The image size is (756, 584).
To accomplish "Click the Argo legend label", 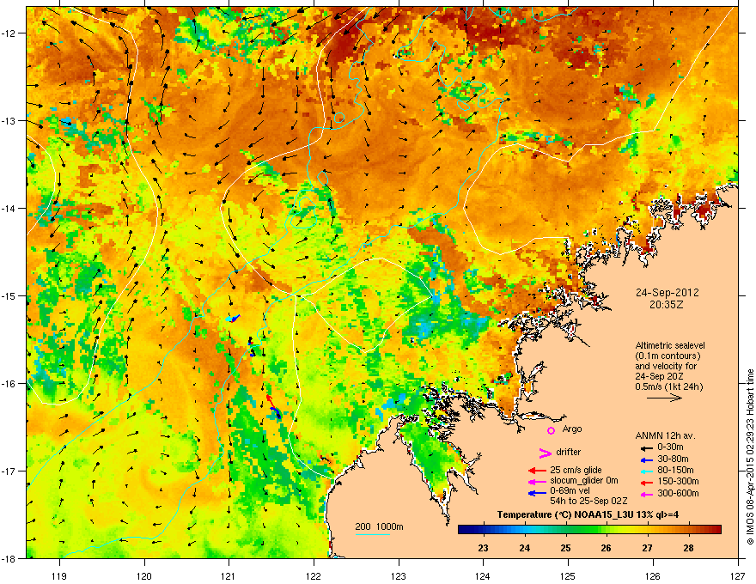I will click(572, 429).
